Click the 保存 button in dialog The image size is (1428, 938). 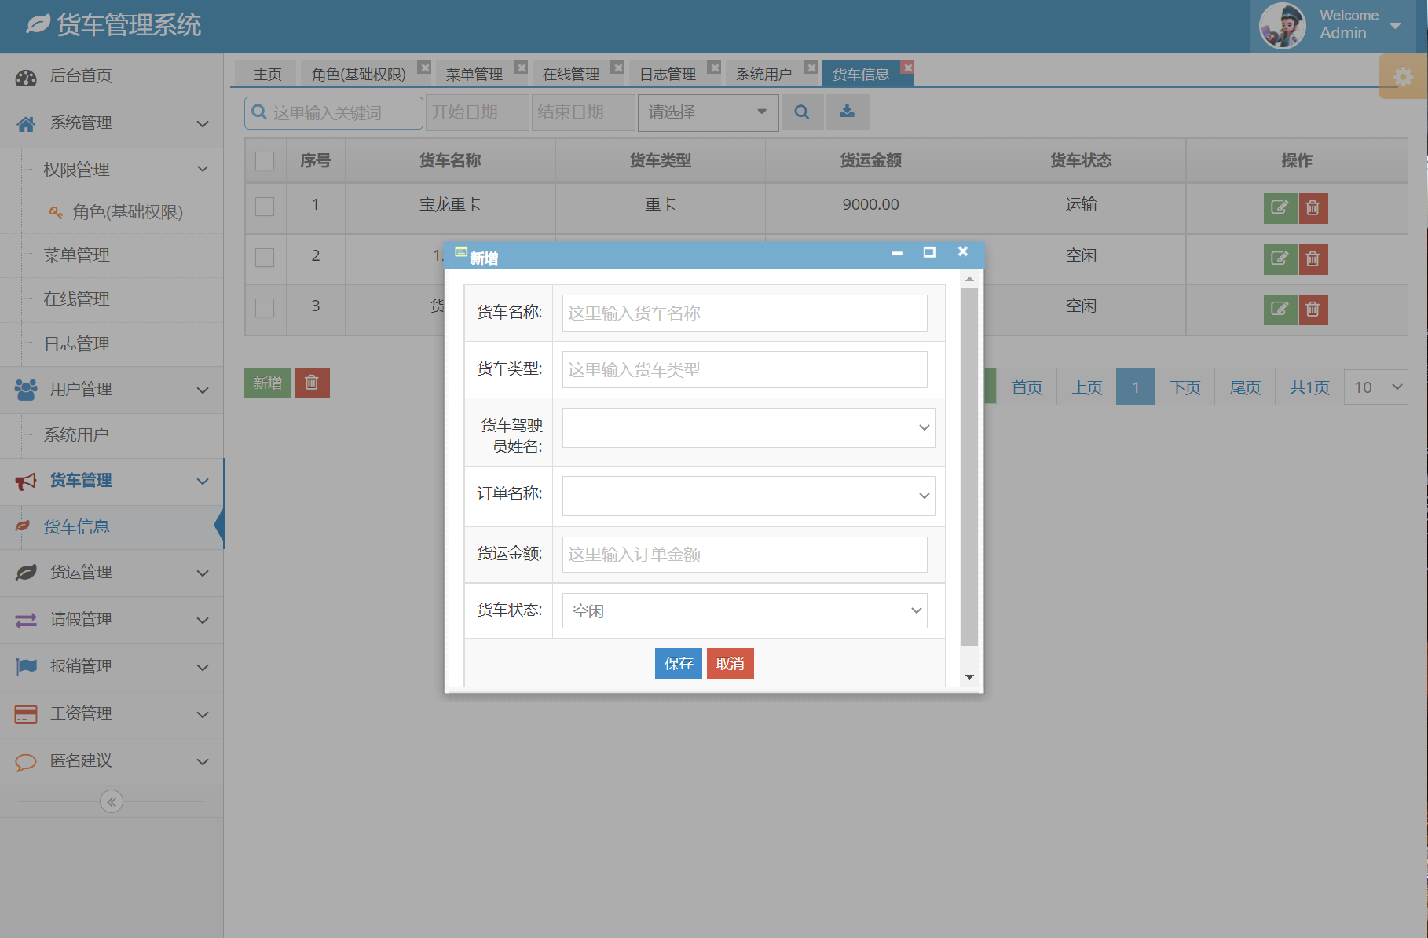point(677,663)
